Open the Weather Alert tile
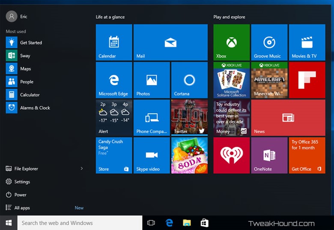 [x=114, y=118]
